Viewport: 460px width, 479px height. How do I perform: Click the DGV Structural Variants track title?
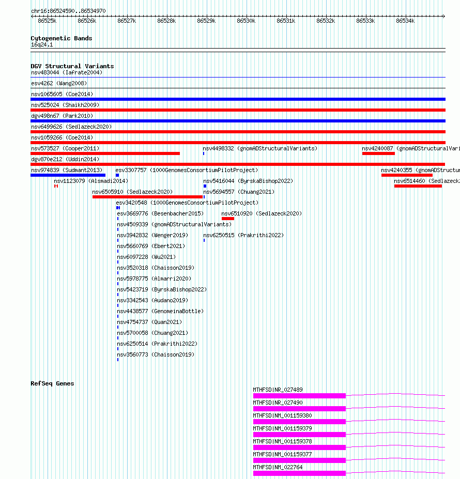(72, 66)
